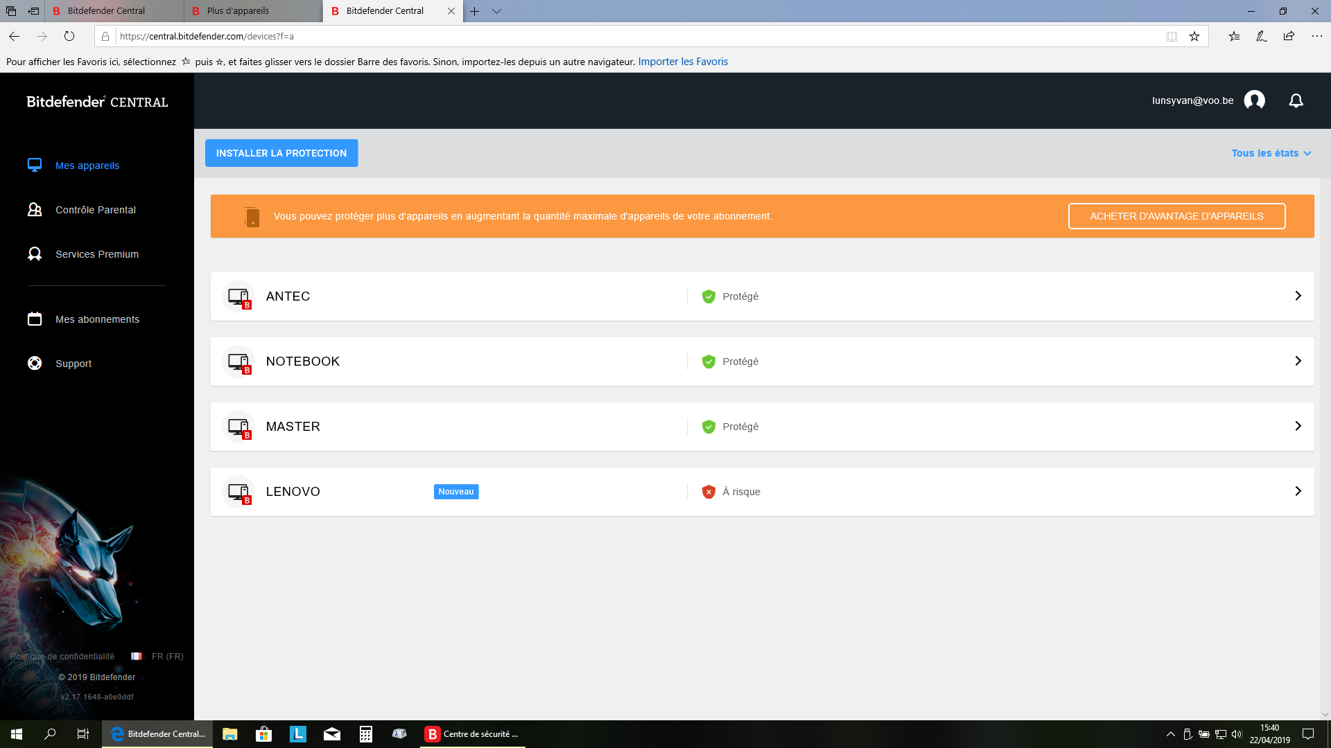Open a new browser tab
1331x748 pixels.
[474, 11]
